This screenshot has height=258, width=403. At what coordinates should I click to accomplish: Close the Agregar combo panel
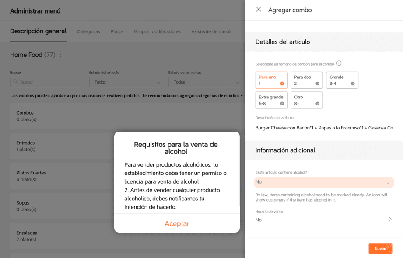(259, 10)
